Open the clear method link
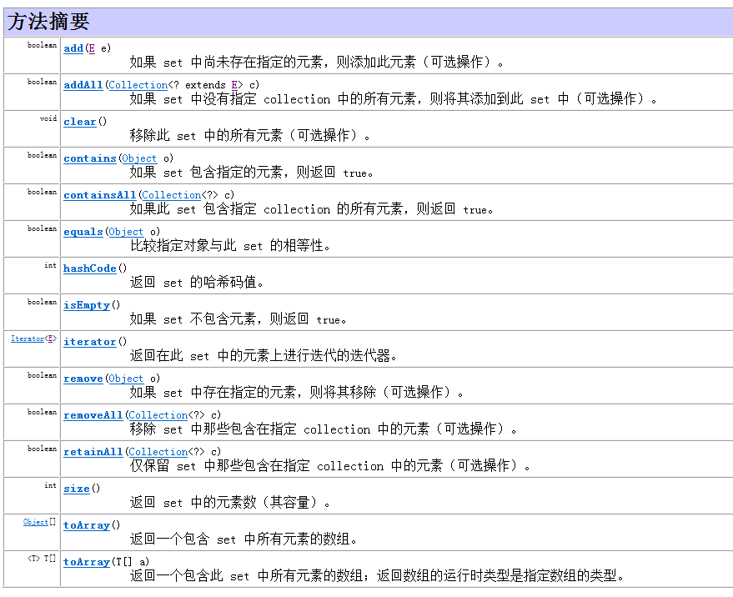 [x=80, y=122]
